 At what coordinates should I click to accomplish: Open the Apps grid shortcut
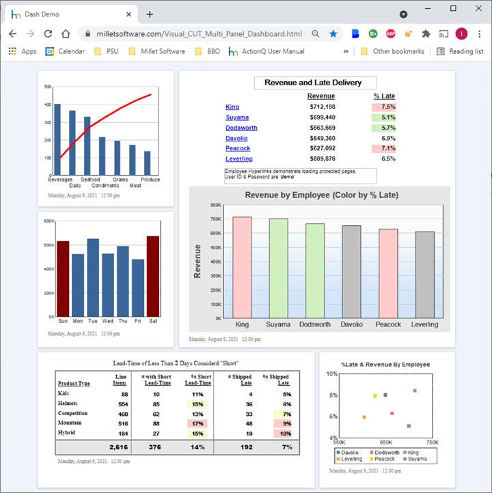click(23, 51)
